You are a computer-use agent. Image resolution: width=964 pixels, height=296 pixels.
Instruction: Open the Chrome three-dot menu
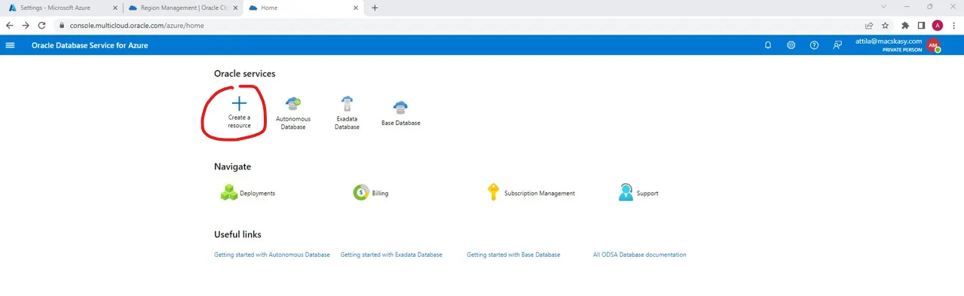tap(953, 25)
